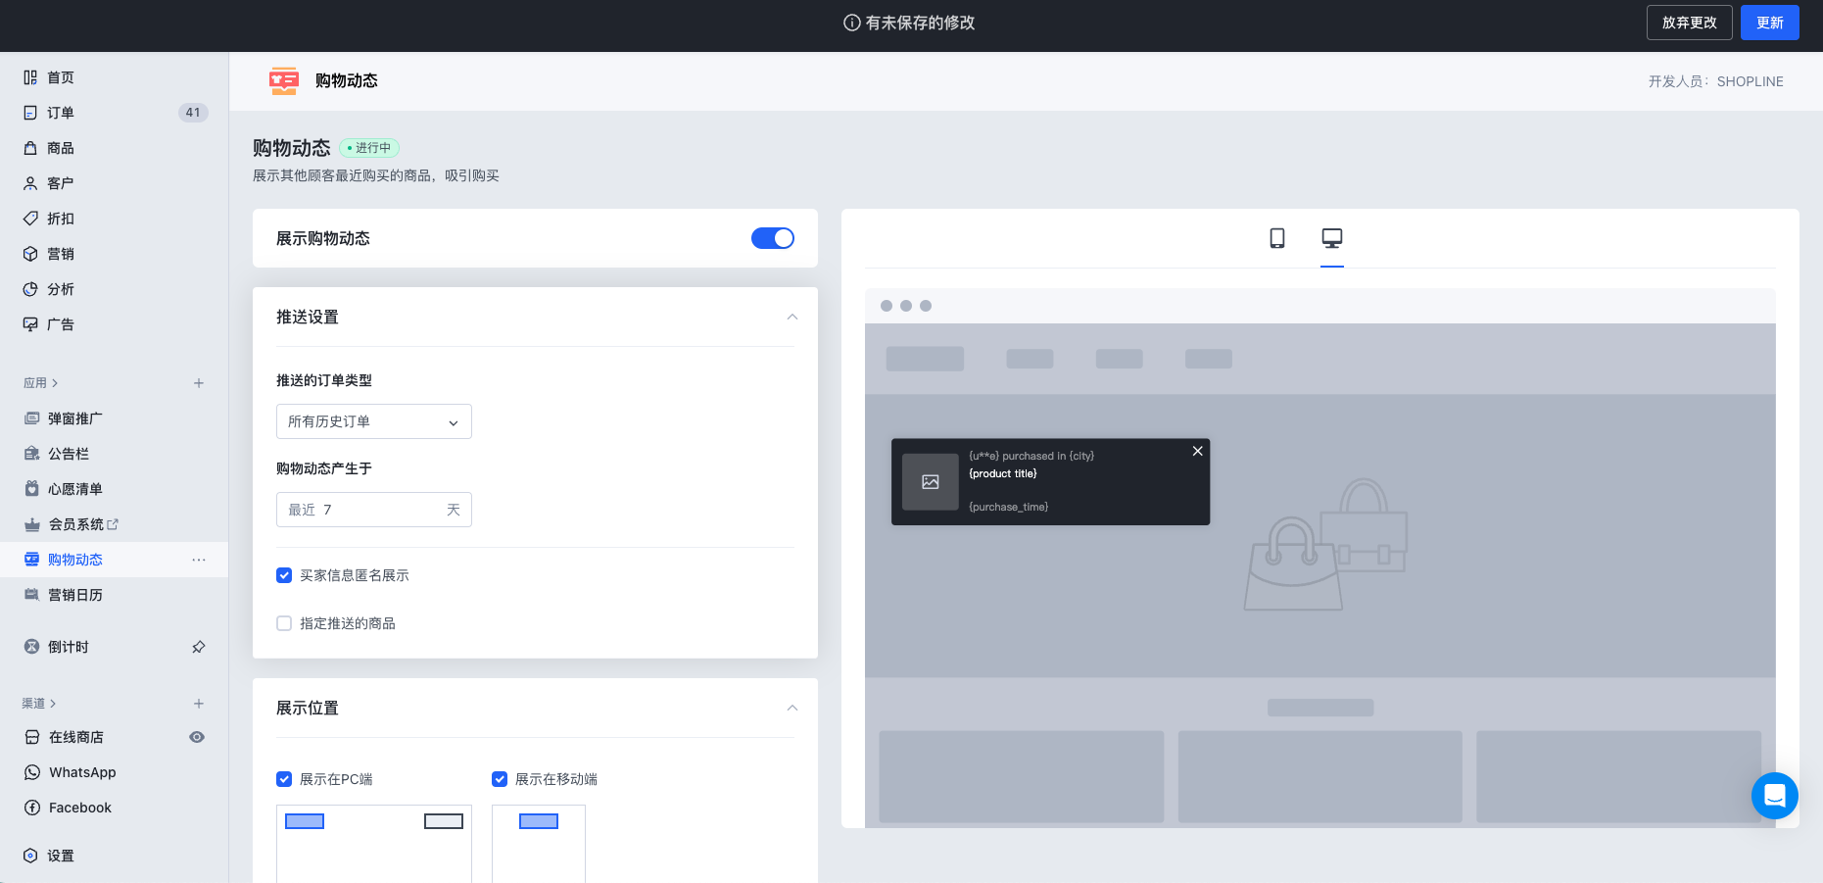1823x883 pixels.
Task: Open the 弹窗推广 popup app icon
Action: point(32,418)
